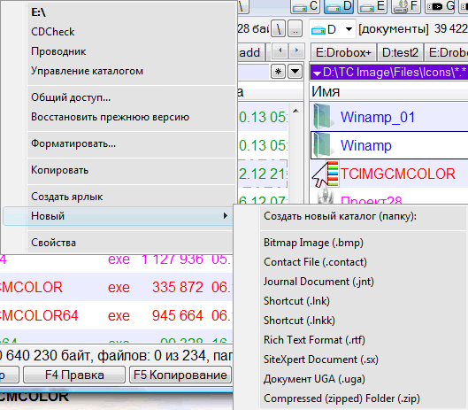Viewport: 468px width, 410px height.
Task: Select drive G button
Action: (x=440, y=6)
